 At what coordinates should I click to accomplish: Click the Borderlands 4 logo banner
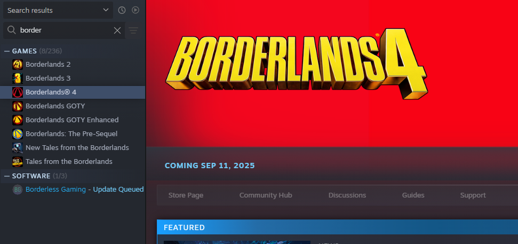coord(297,63)
